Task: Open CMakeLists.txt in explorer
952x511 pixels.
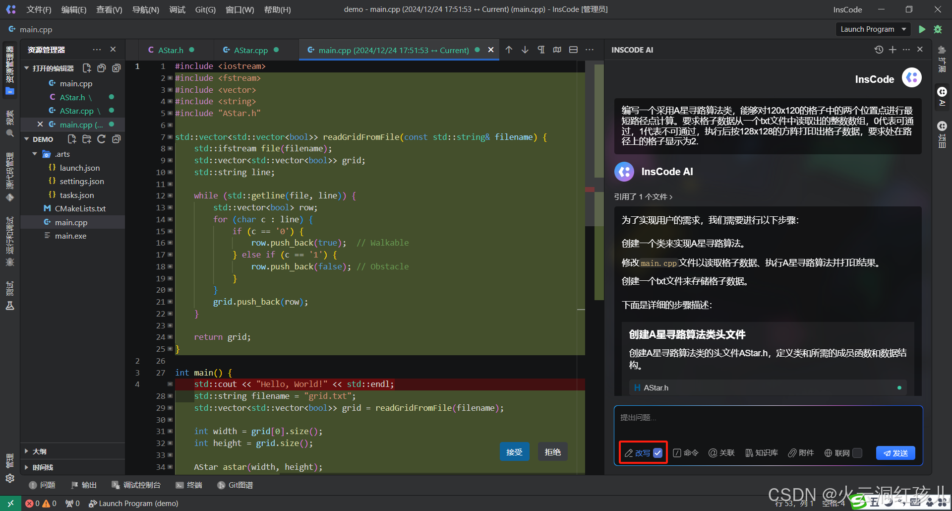Action: tap(80, 209)
